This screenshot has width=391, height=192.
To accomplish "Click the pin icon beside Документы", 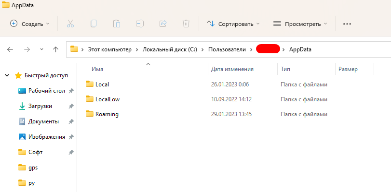I will coord(71,122).
